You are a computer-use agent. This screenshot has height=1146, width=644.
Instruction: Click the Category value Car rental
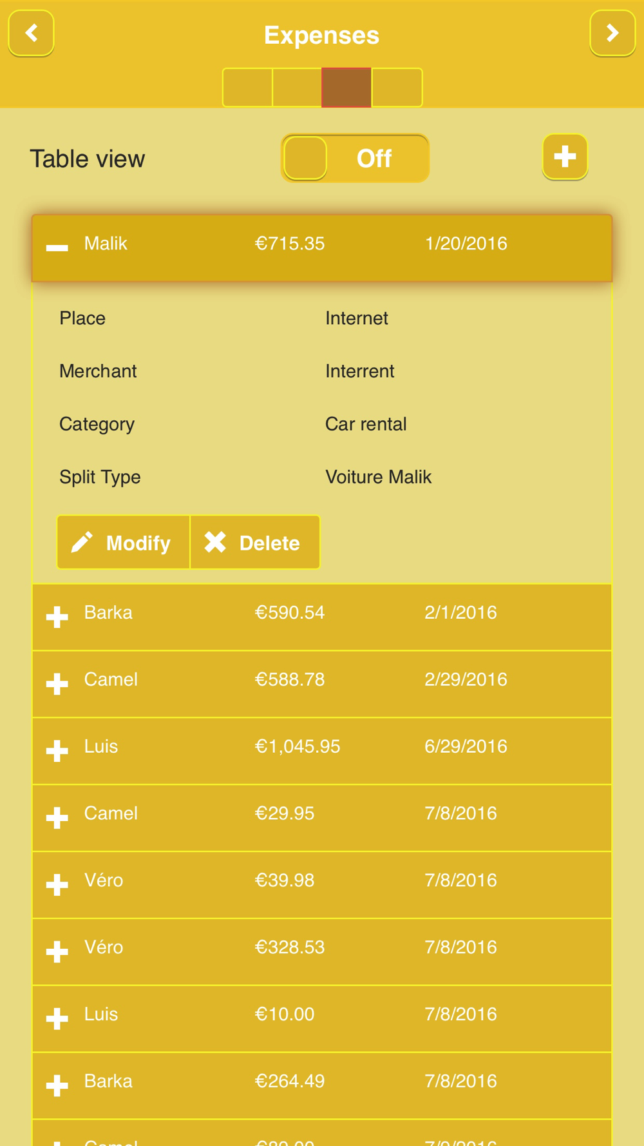point(366,424)
